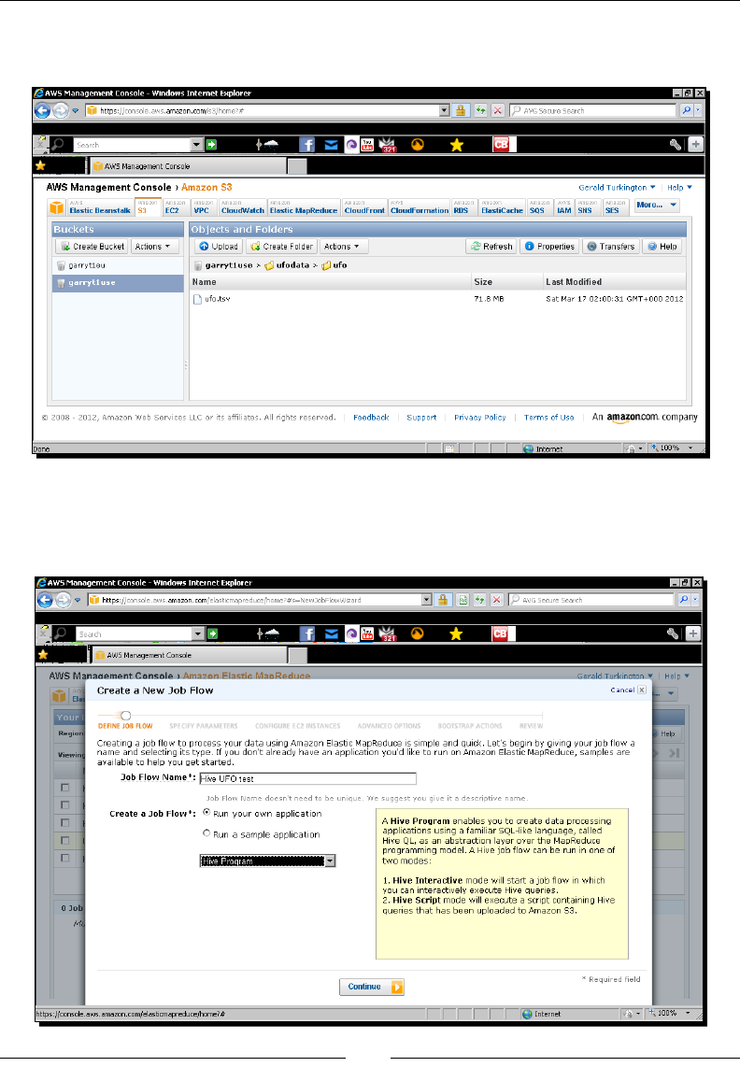This screenshot has height=1067, width=740.
Task: Select the Run a sample application radio button
Action: pyautogui.click(x=206, y=832)
